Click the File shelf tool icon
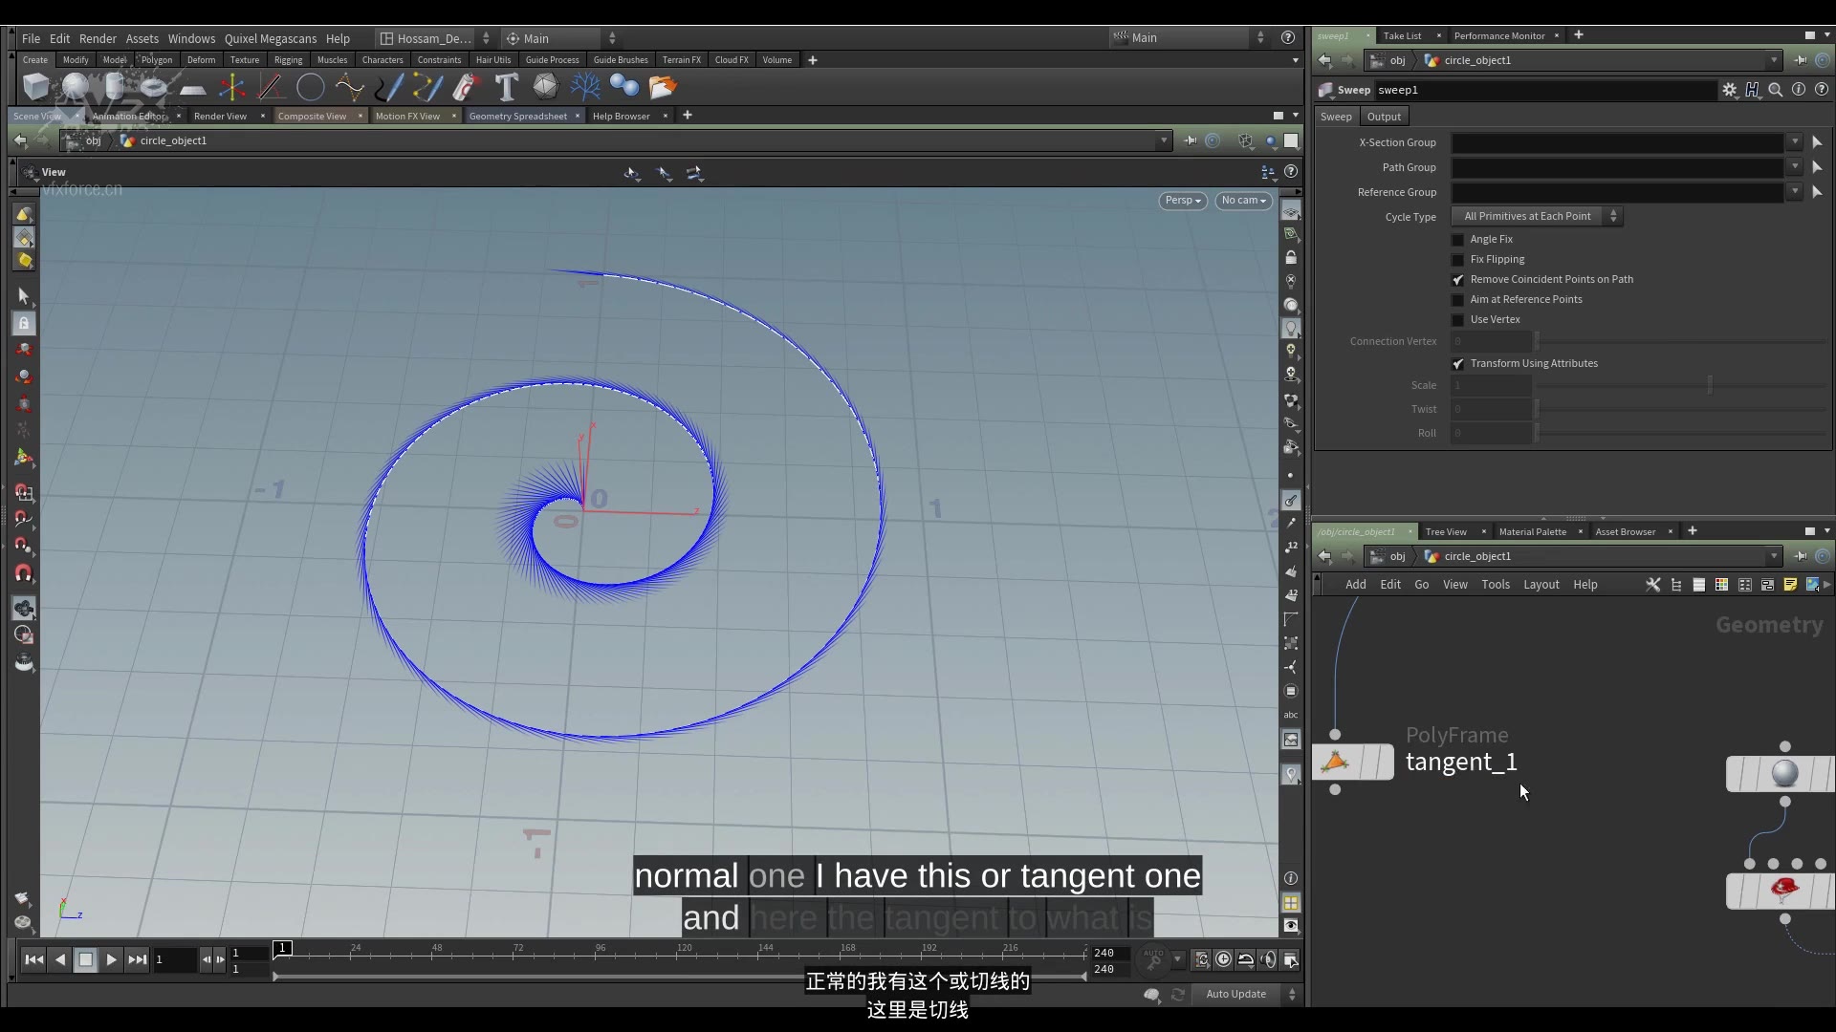The width and height of the screenshot is (1836, 1032). coord(662,87)
